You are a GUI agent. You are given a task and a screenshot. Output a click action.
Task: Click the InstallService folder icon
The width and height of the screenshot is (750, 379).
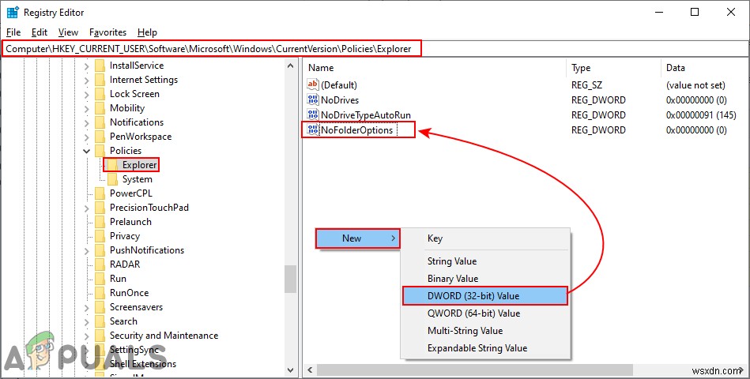click(x=100, y=66)
